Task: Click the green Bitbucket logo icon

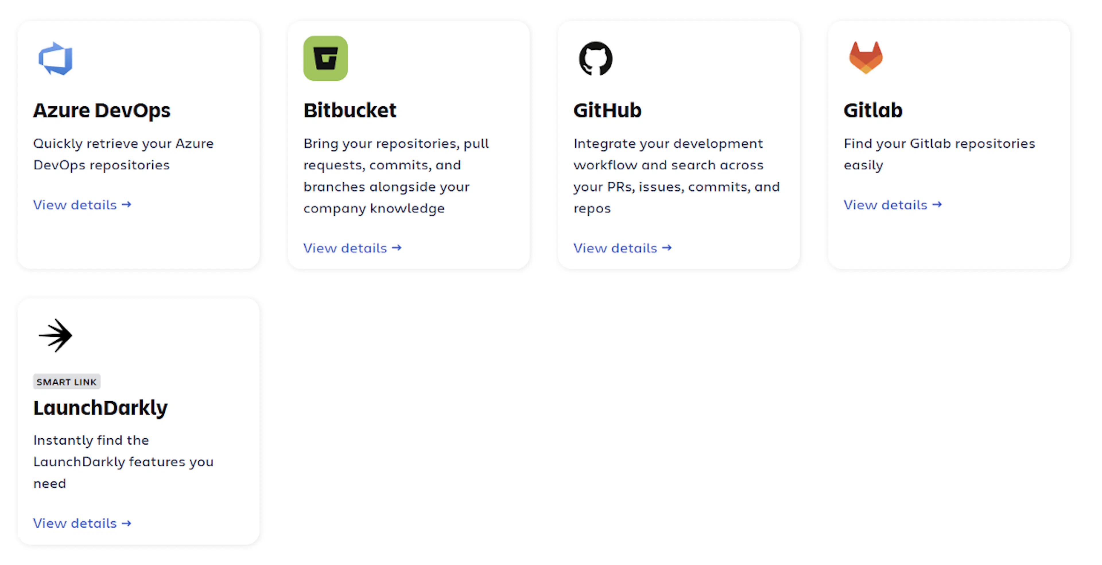Action: pos(325,59)
